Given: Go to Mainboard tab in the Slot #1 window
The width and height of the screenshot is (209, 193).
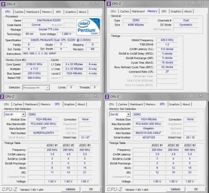Looking at the screenshot, I should click(31, 104).
